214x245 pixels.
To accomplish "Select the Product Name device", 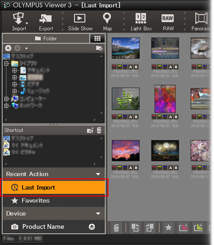I will pos(54,227).
